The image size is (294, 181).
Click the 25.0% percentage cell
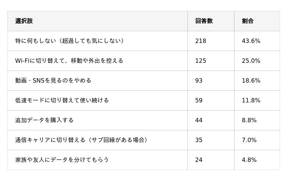pyautogui.click(x=251, y=61)
